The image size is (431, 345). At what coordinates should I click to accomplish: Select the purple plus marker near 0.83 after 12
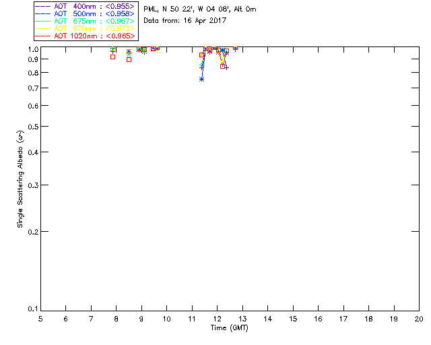[226, 67]
